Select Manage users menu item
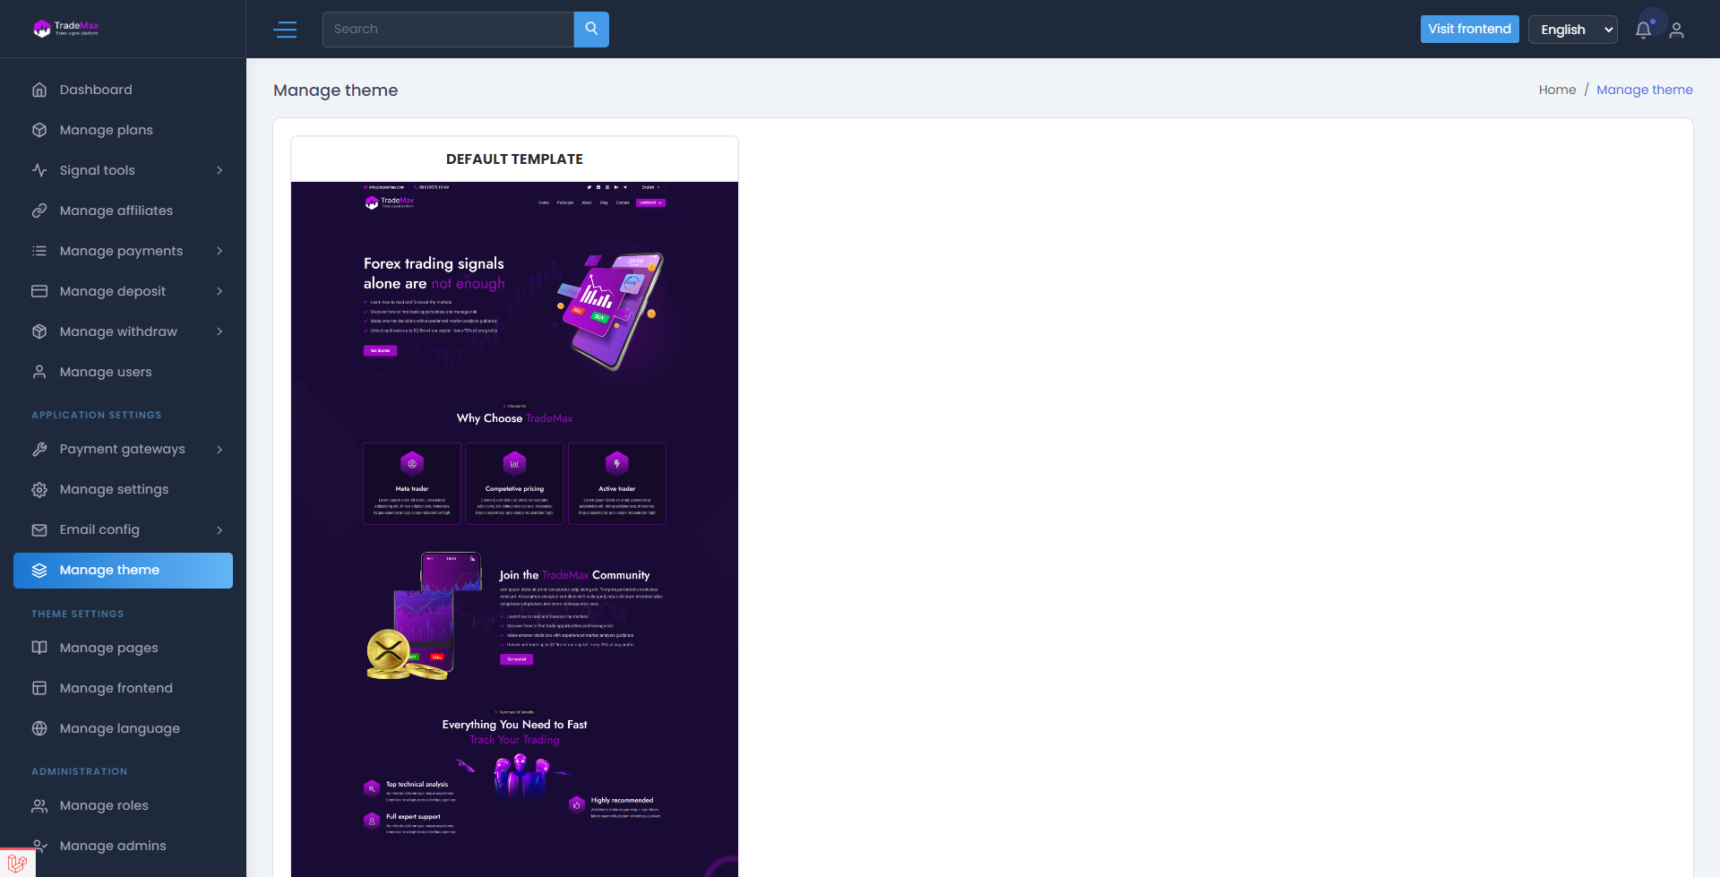This screenshot has width=1720, height=877. point(106,372)
